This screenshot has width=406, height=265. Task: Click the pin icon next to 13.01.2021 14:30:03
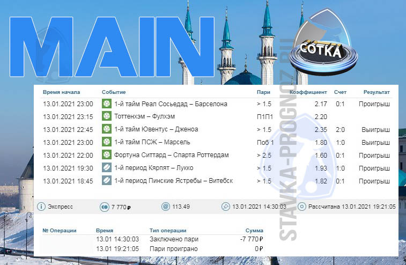pyautogui.click(x=226, y=207)
